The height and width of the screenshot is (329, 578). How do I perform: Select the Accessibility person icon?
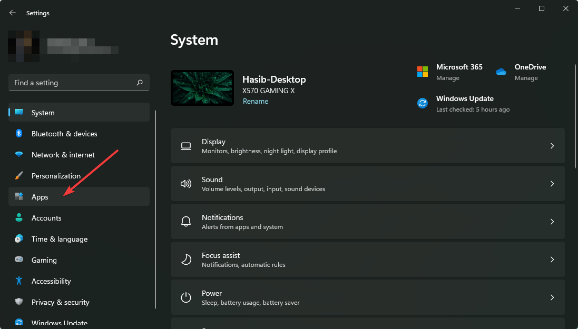tap(19, 281)
